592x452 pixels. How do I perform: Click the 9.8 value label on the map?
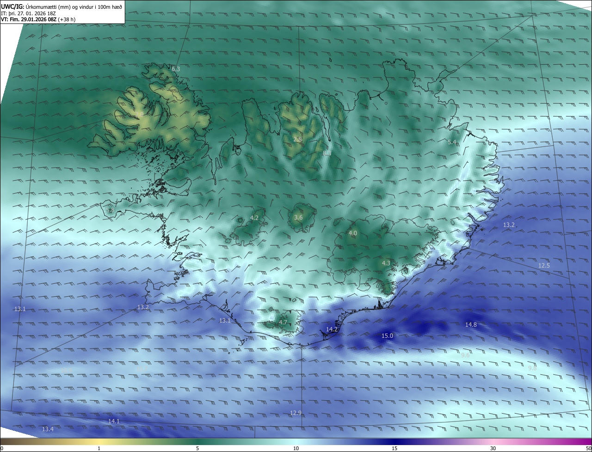point(532,368)
